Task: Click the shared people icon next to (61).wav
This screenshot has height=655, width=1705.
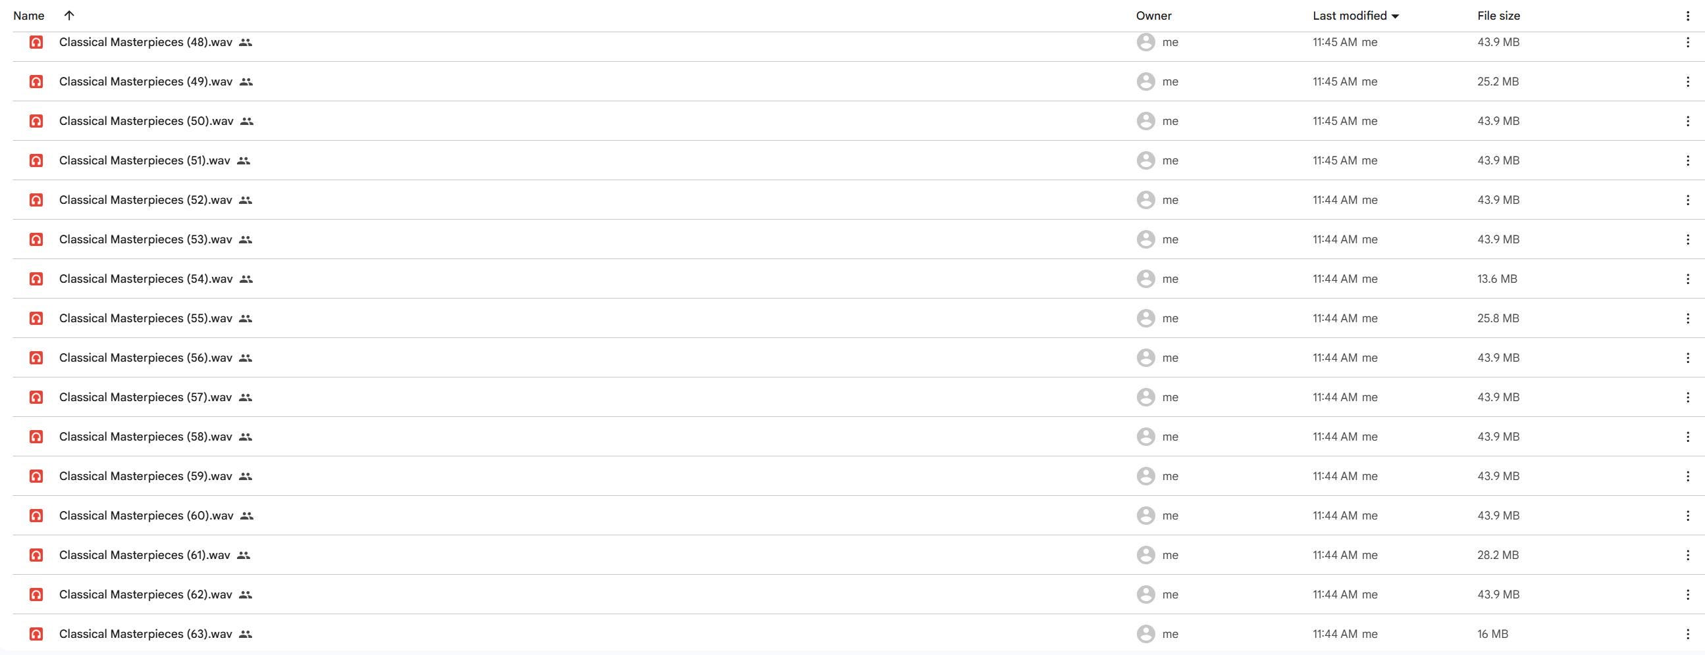Action: click(244, 555)
